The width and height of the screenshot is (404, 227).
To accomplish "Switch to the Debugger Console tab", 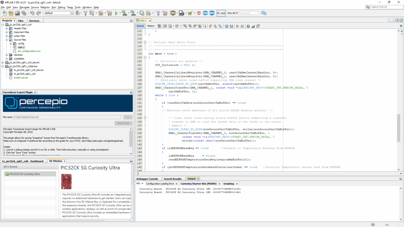I will tap(147, 178).
